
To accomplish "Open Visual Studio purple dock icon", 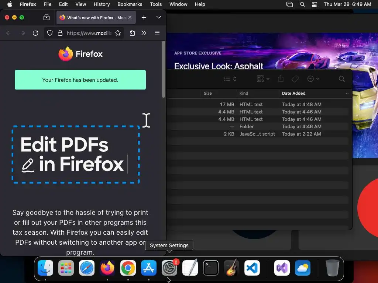I will 282,268.
